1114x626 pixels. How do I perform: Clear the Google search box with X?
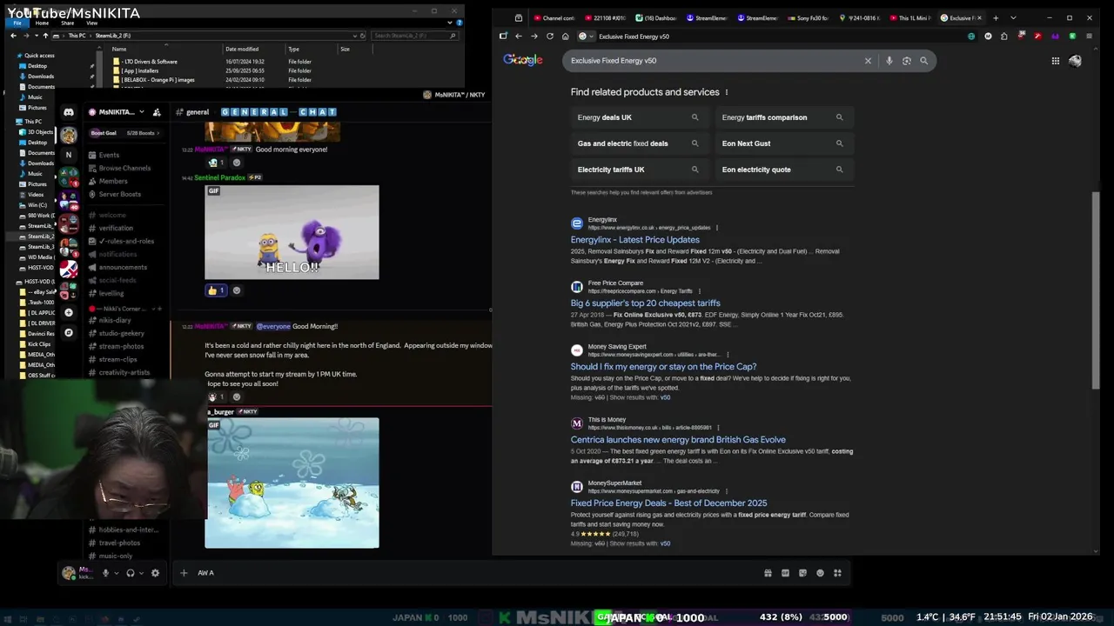868,61
